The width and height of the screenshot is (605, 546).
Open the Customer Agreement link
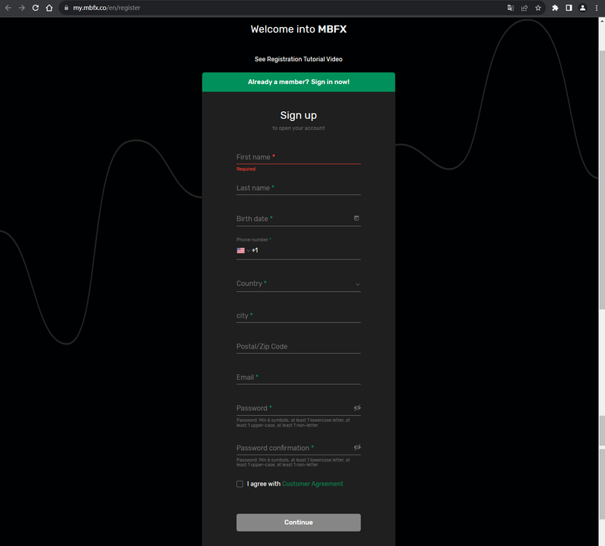[312, 484]
